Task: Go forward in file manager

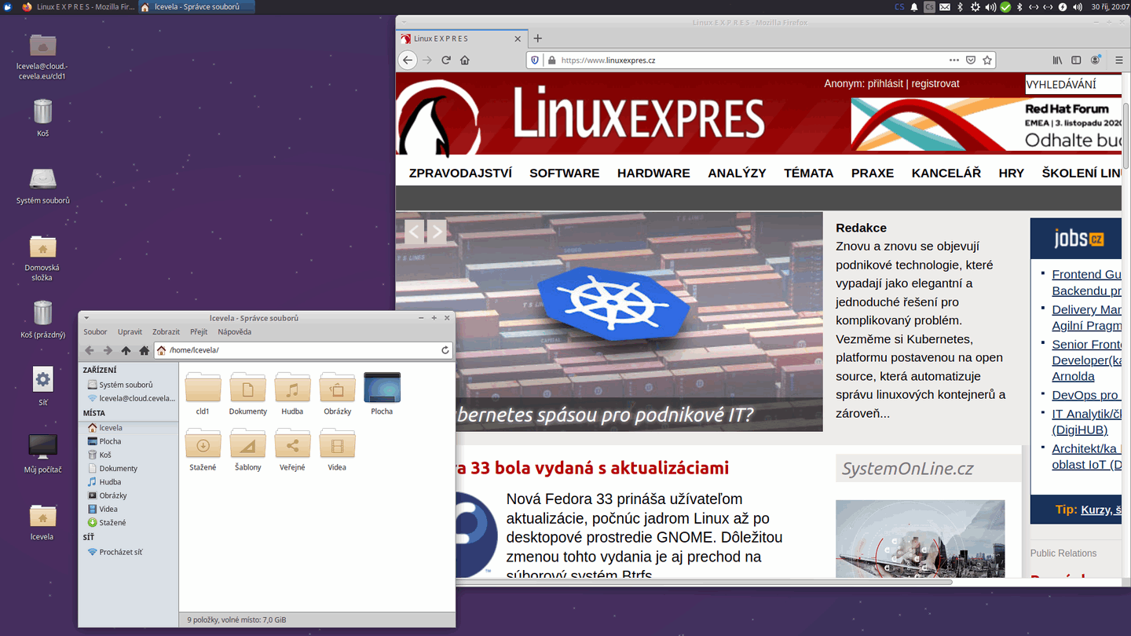Action: click(x=108, y=350)
